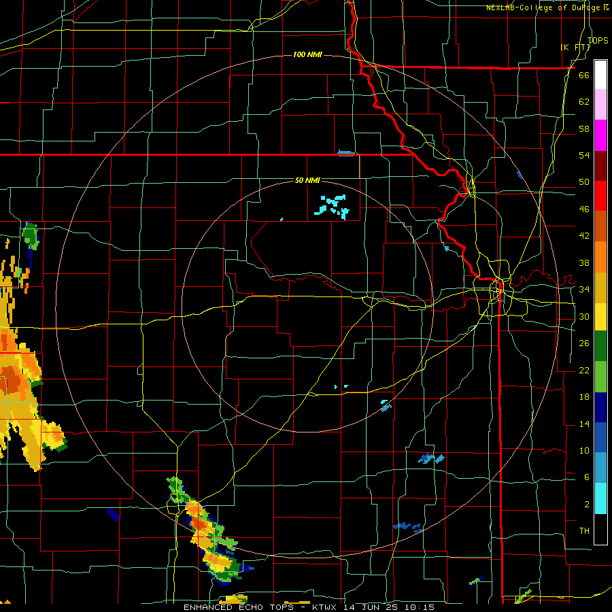Select the 100 NMI range ring label
Image resolution: width=612 pixels, height=612 pixels.
(307, 54)
